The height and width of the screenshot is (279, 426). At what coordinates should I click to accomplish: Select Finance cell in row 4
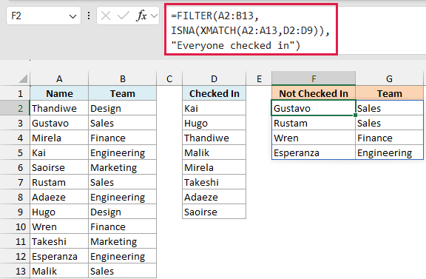tap(123, 138)
